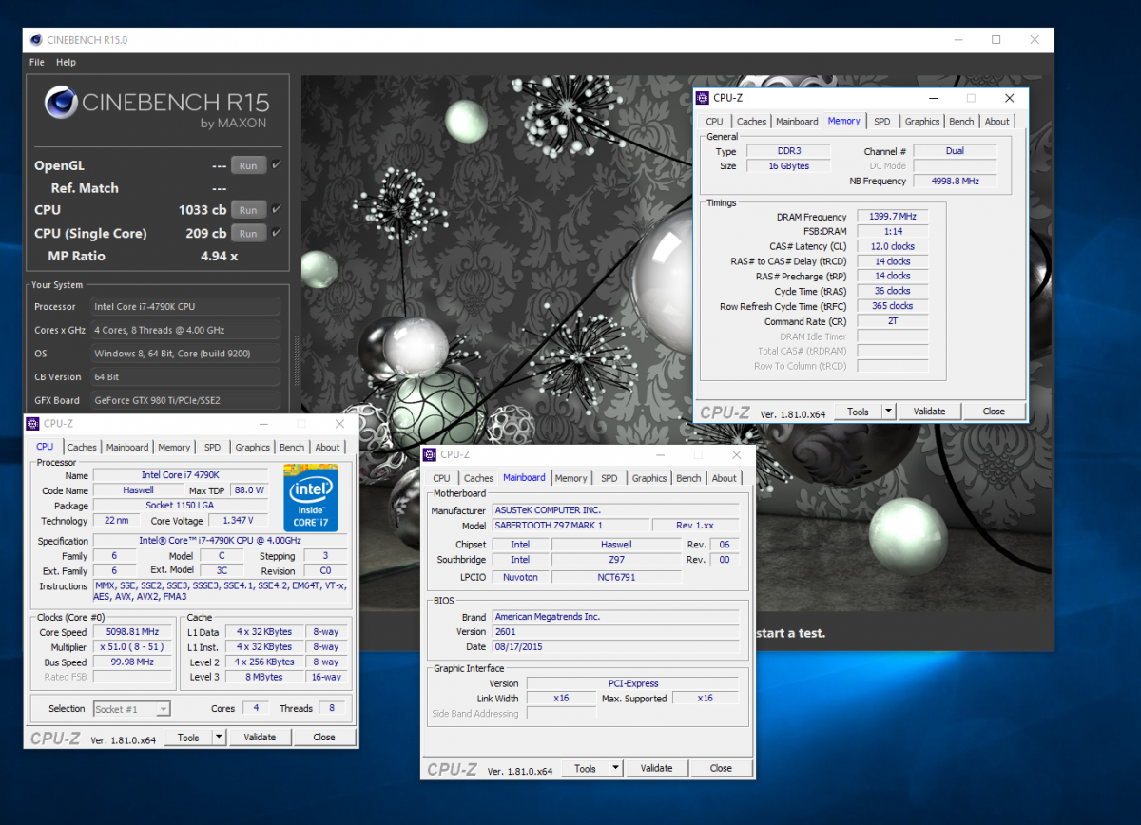Click Tools button in Mainboard CPU-Z window
This screenshot has width=1141, height=825.
[585, 768]
